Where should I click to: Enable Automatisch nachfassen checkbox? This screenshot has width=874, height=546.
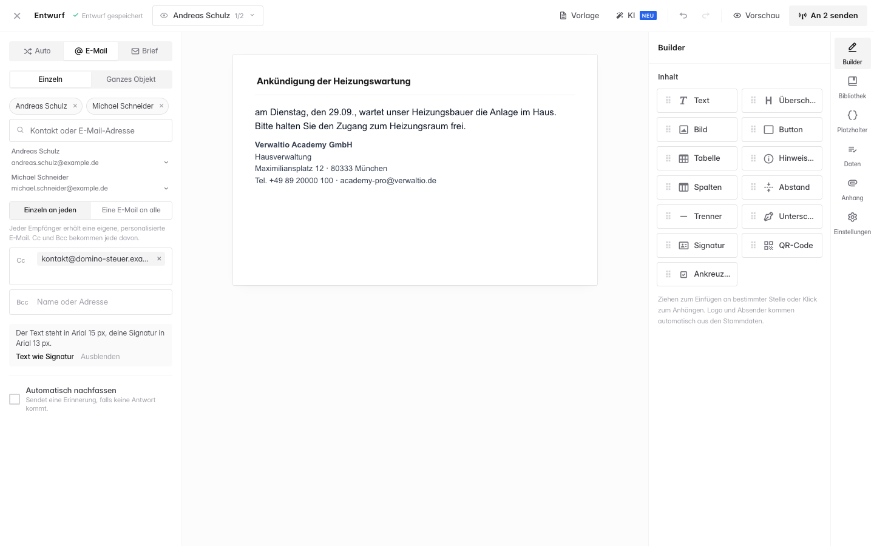15,399
